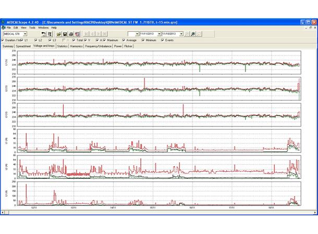Click the printer icon in toolbar
Image resolution: width=318 pixels, height=234 pixels.
point(71,34)
